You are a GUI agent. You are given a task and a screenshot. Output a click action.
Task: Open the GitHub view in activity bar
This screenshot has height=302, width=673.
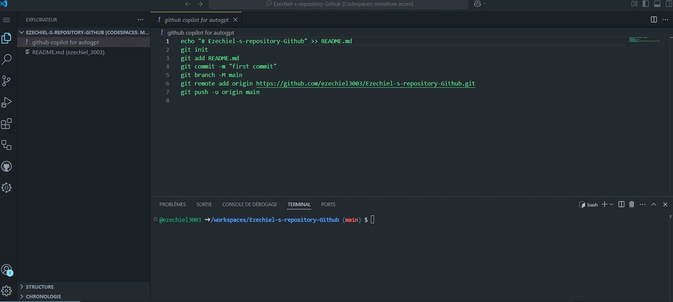(6, 167)
